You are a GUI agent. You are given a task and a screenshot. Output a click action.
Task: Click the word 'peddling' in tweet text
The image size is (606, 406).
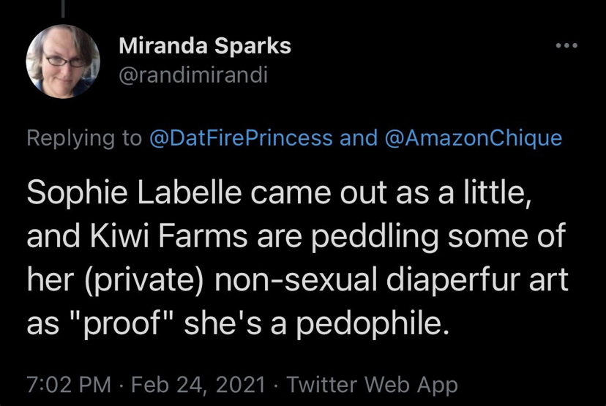[375, 237]
